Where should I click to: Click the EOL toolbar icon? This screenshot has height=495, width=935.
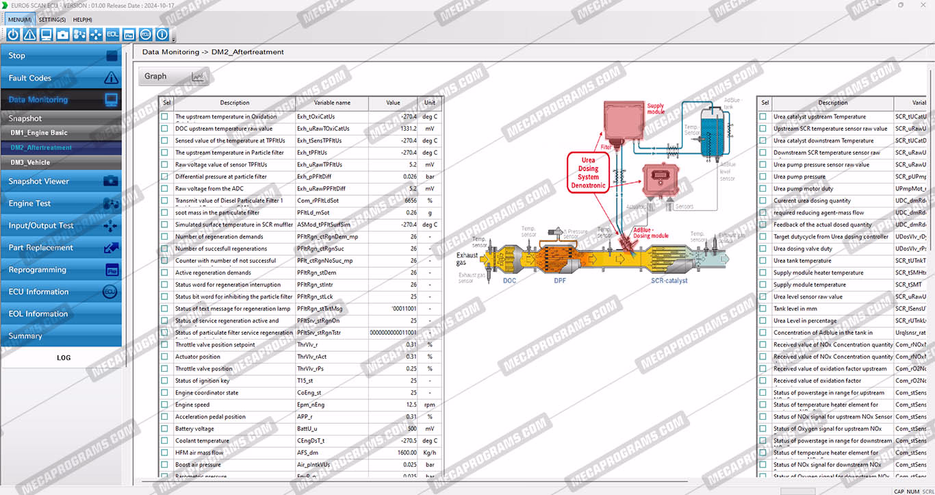click(x=112, y=34)
